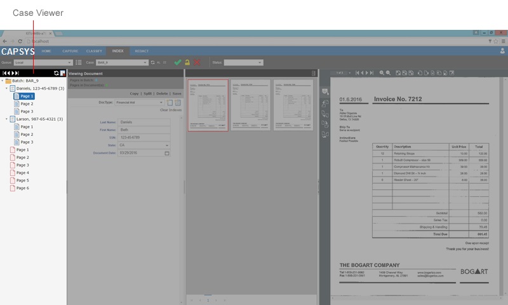
Task: Click the Split link
Action: (x=147, y=93)
